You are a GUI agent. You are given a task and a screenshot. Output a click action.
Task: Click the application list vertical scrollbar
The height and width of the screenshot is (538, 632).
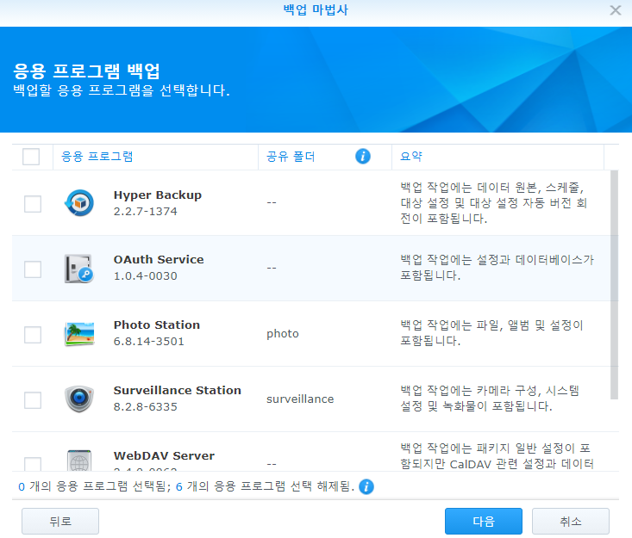pyautogui.click(x=614, y=284)
